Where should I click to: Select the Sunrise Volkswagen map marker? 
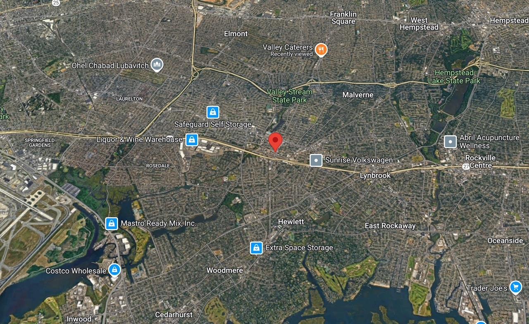[x=316, y=160]
